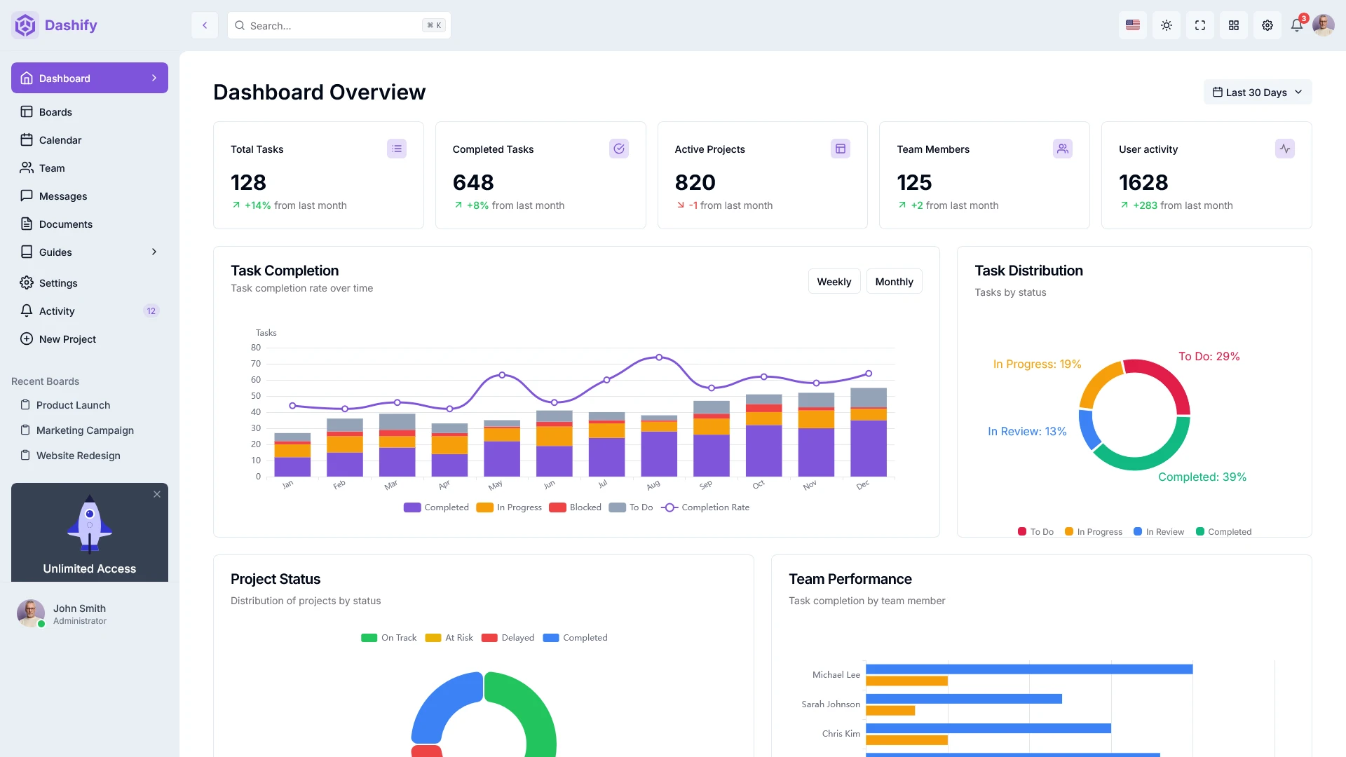
Task: Click the Team Members users icon
Action: [x=1063, y=149]
